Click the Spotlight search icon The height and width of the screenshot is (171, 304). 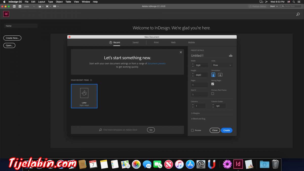(293, 2)
